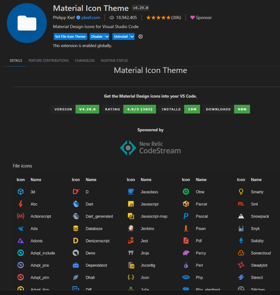The image size is (280, 295).
Task: Click the Pascal P icon
Action: 186,216
